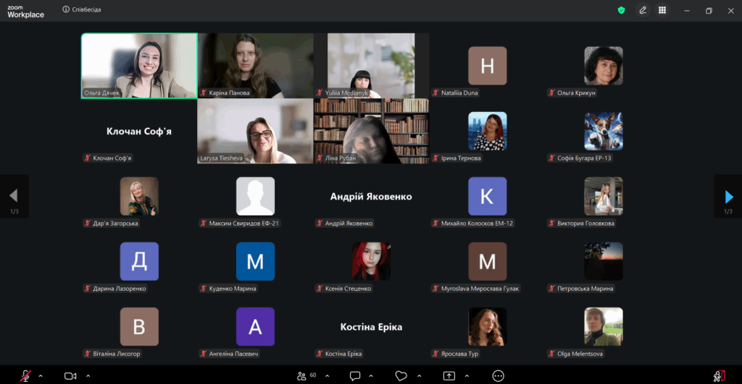Open the annotation pencil icon
Image resolution: width=742 pixels, height=384 pixels.
643,10
